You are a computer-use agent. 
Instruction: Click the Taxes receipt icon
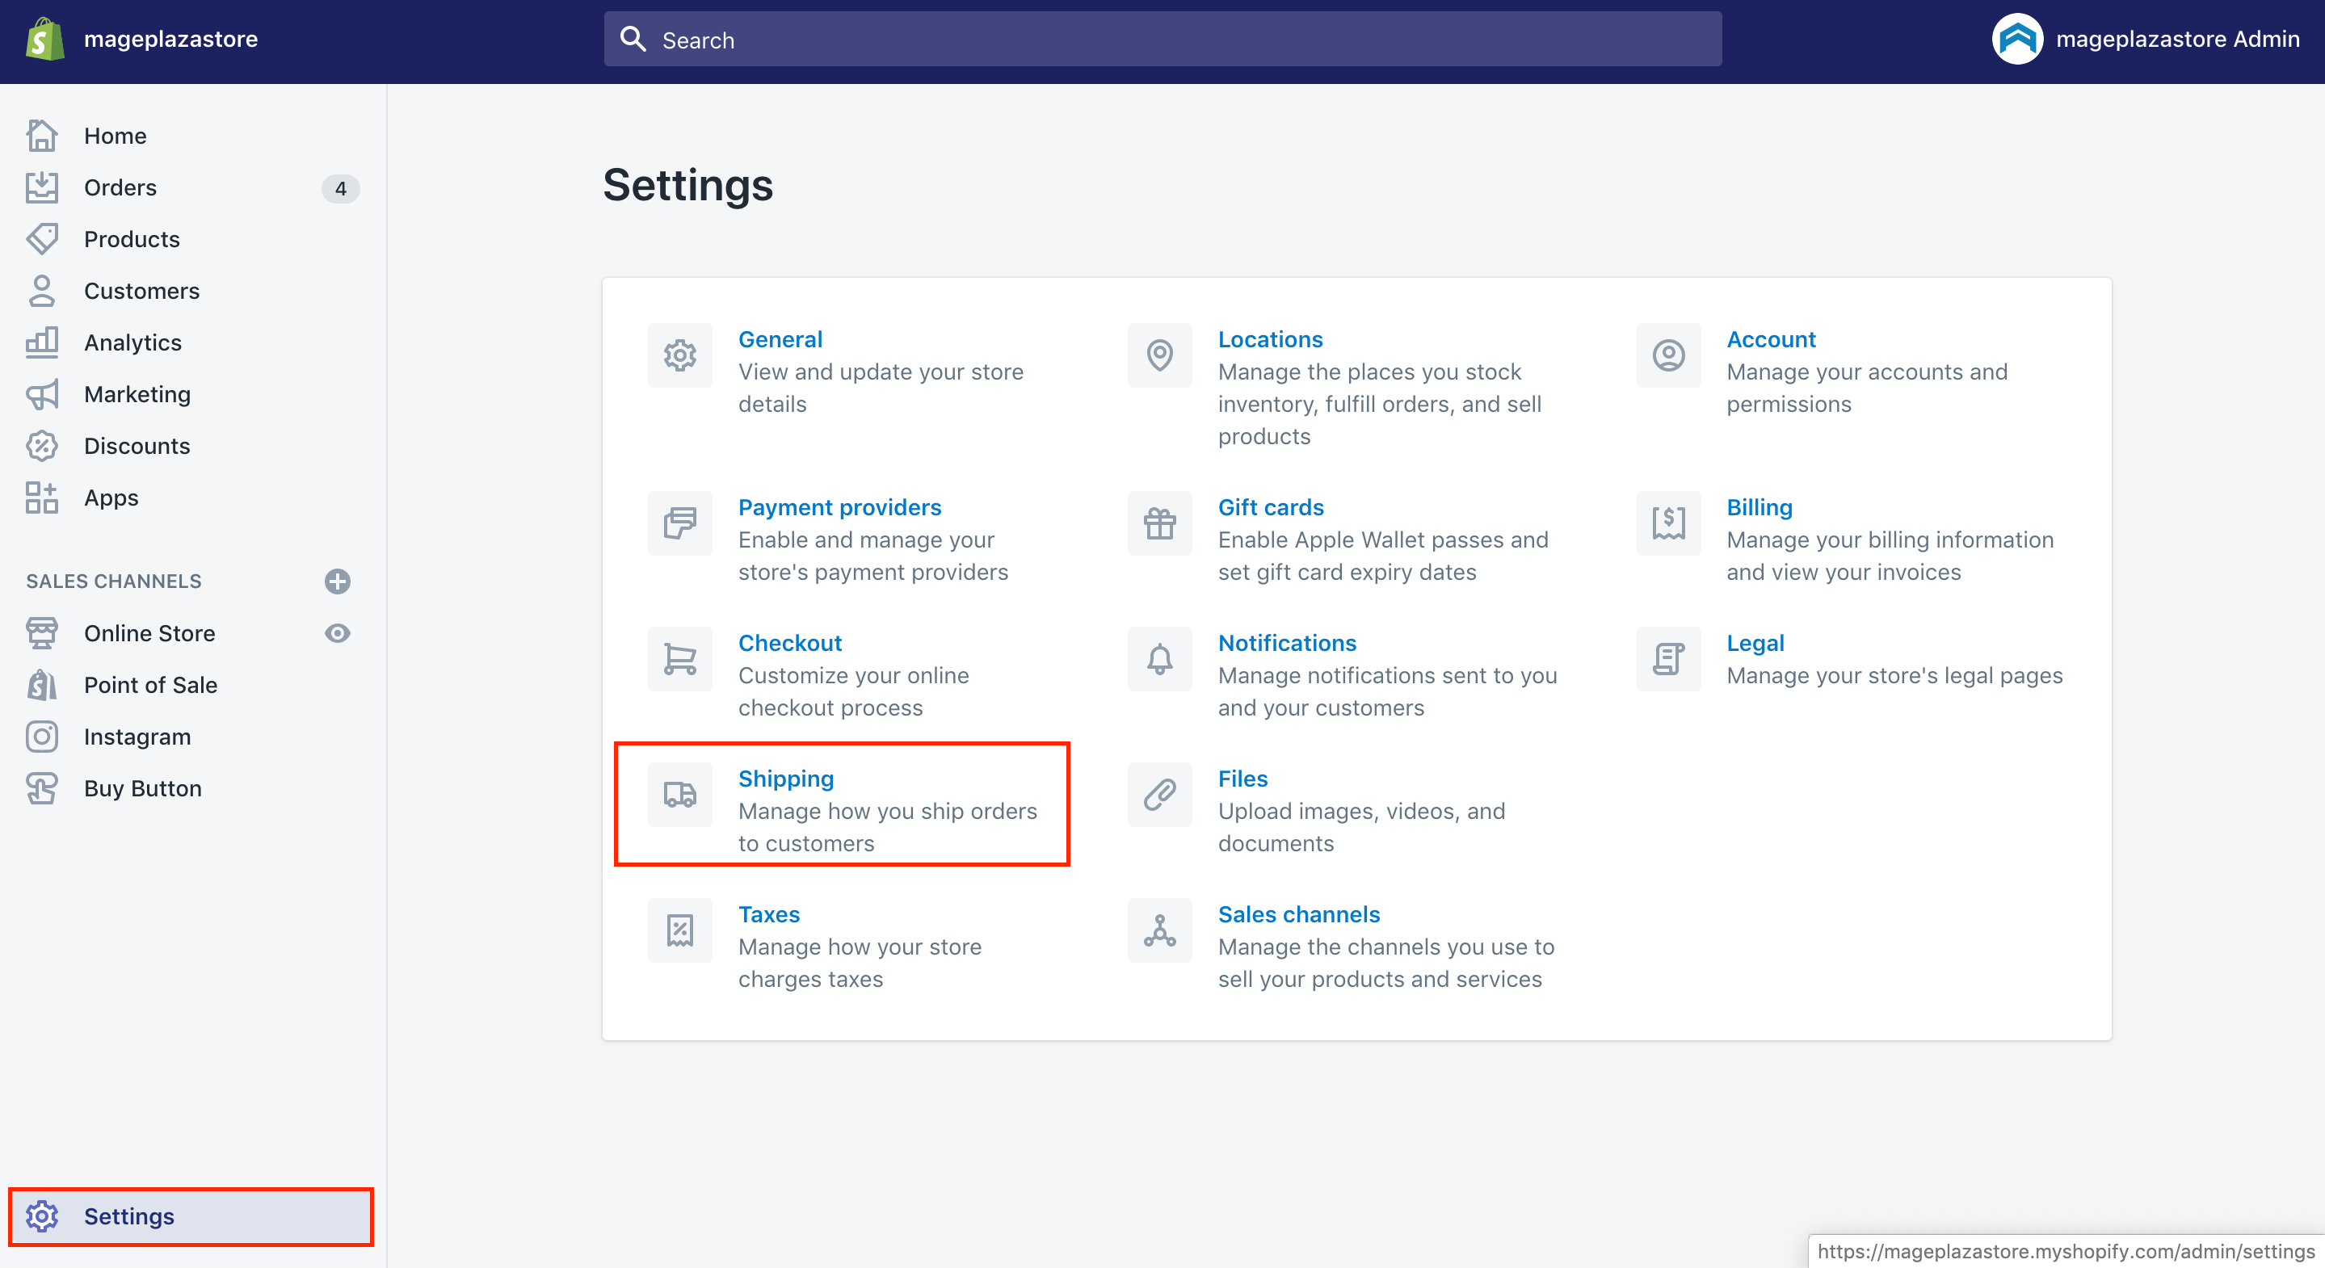coord(679,930)
